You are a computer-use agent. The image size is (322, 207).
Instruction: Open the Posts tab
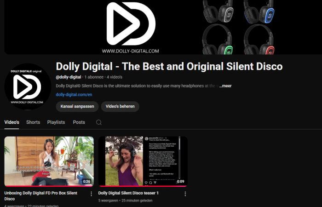[x=79, y=122]
